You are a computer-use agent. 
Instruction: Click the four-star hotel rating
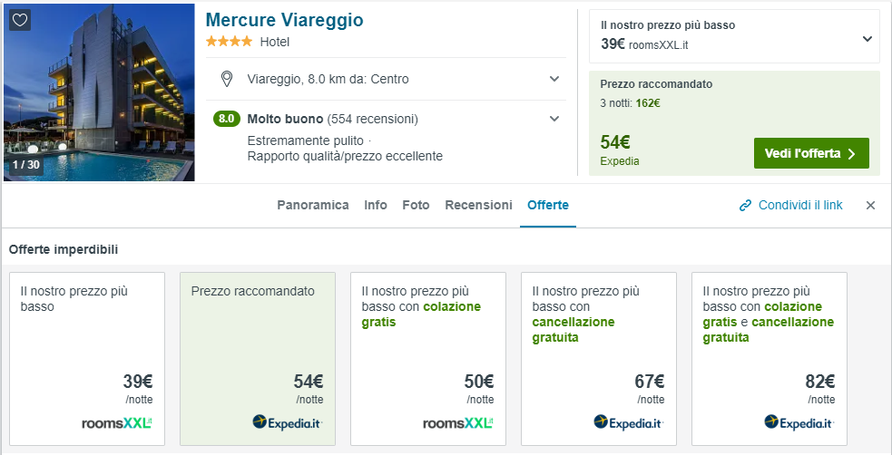click(230, 42)
